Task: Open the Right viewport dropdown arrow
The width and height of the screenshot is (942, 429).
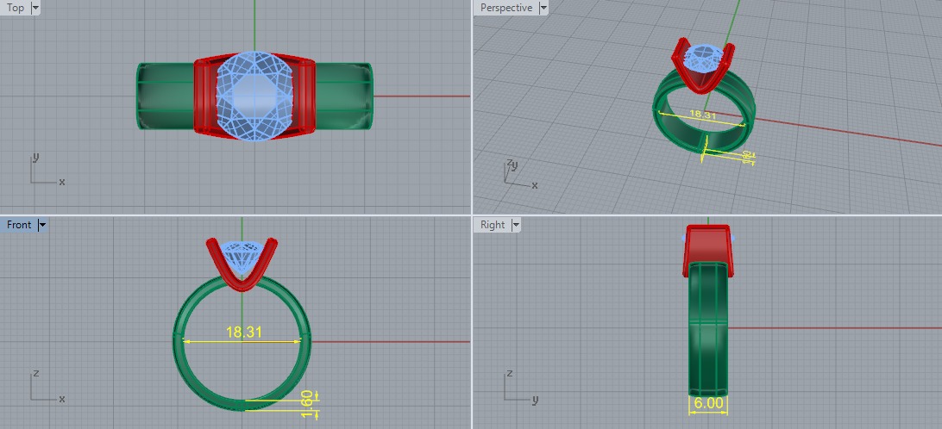Action: point(516,225)
